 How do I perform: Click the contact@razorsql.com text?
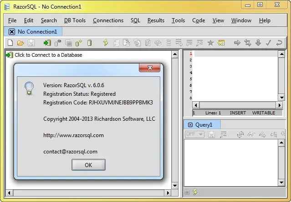click(70, 152)
